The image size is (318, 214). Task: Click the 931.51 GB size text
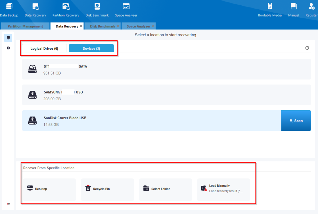(x=52, y=73)
